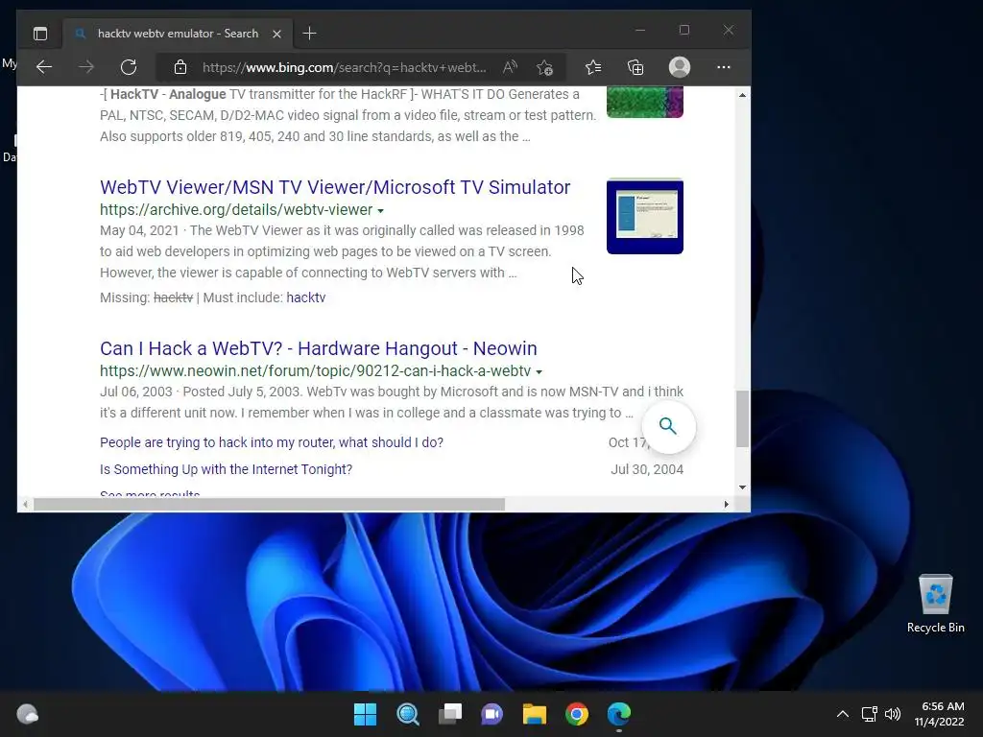The height and width of the screenshot is (737, 983).
Task: Open Edge Settings and more menu
Action: click(724, 67)
